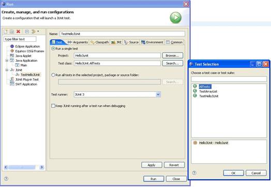Click the green run arrow banner icon
This screenshot has height=187, width=271.
pyautogui.click(x=176, y=18)
